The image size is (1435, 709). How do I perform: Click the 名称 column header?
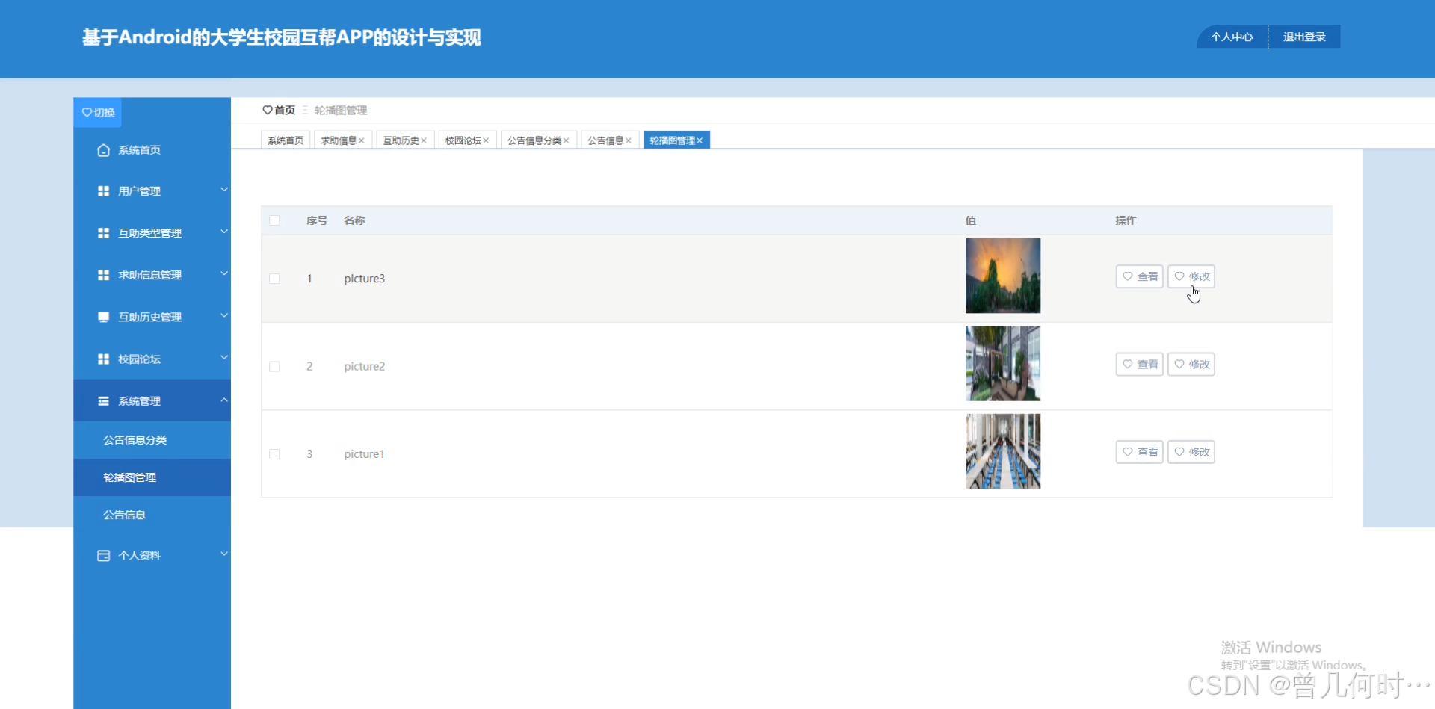(354, 220)
